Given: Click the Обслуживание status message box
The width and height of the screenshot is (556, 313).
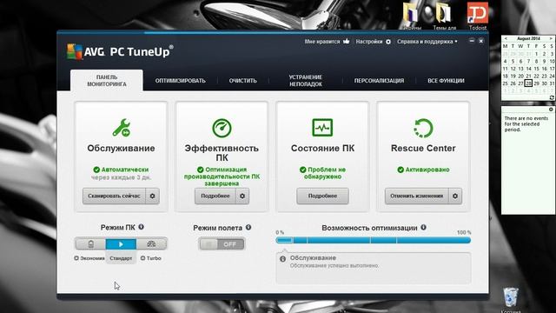Looking at the screenshot, I should tap(374, 269).
